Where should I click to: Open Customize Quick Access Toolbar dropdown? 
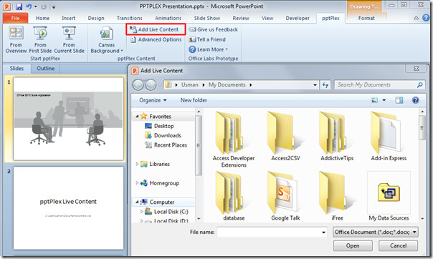[x=54, y=7]
